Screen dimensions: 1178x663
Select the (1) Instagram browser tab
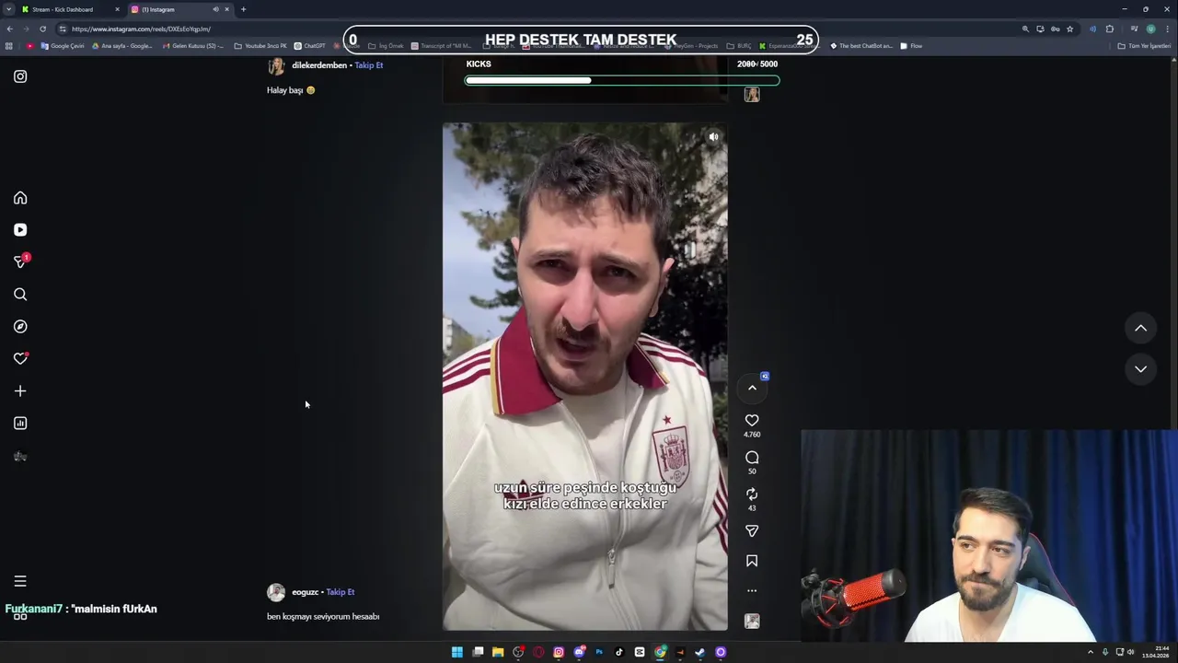[x=180, y=9]
